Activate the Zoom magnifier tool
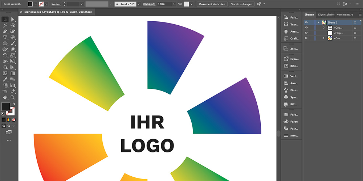The image size is (363, 181). [x=13, y=97]
